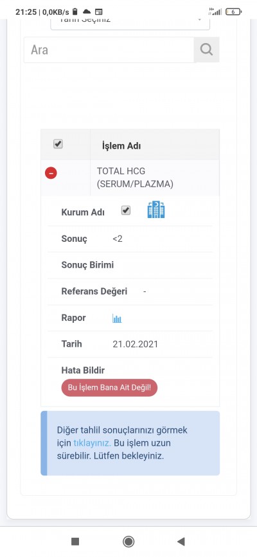Tap the battery indicator in status bar
Viewport: 257px width, 557px height.
[233, 12]
